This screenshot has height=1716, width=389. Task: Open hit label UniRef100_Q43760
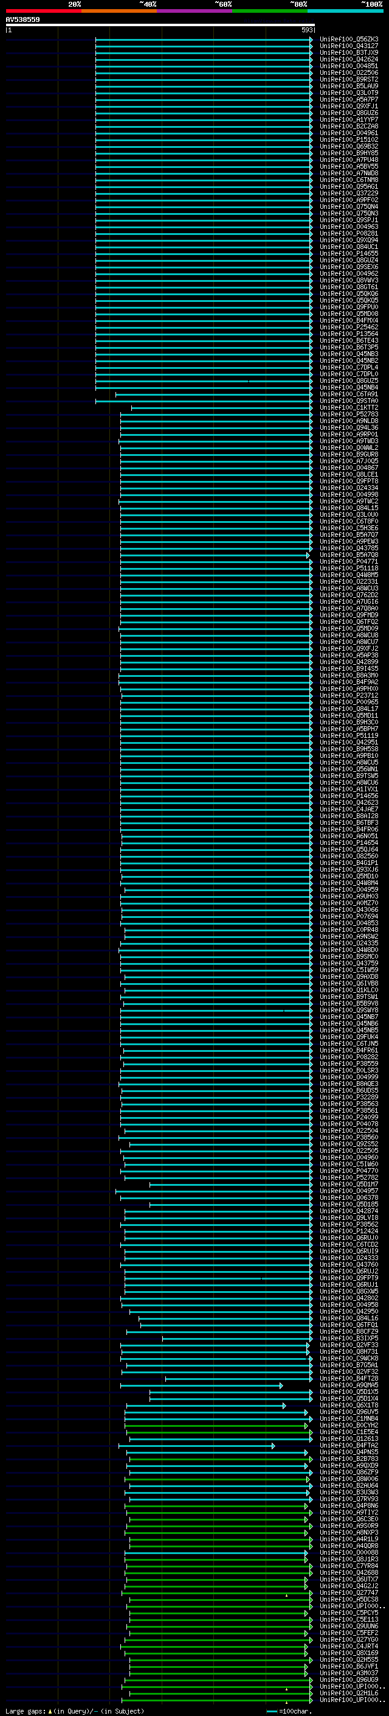point(349,1265)
